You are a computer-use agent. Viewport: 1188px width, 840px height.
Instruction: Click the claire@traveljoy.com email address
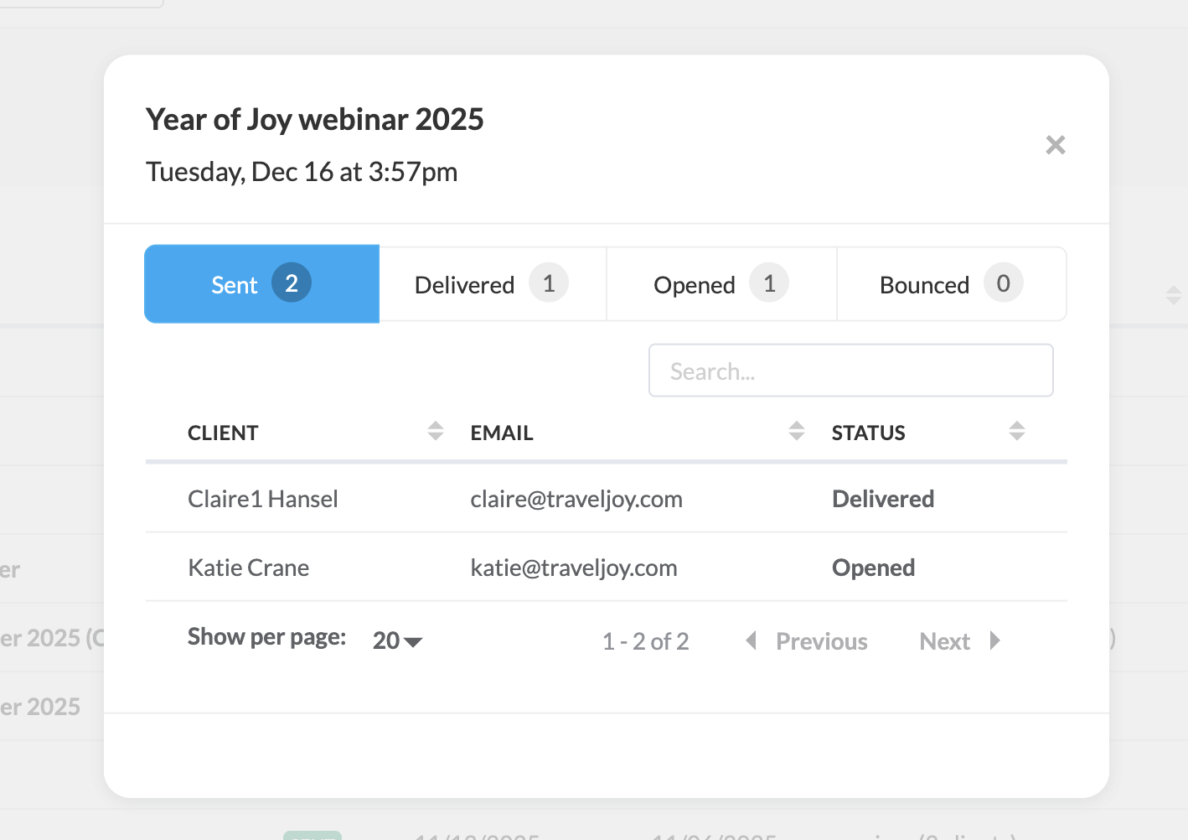pos(576,500)
